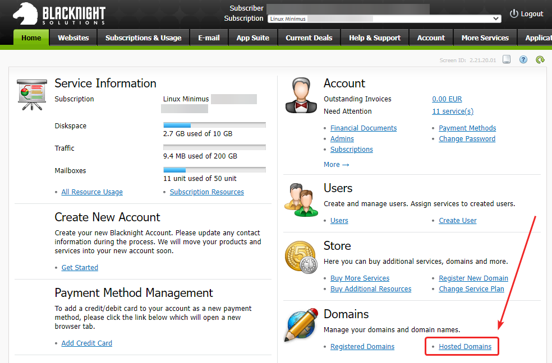Open the More Services tab
Screen dimensions: 552x363
[x=485, y=38]
